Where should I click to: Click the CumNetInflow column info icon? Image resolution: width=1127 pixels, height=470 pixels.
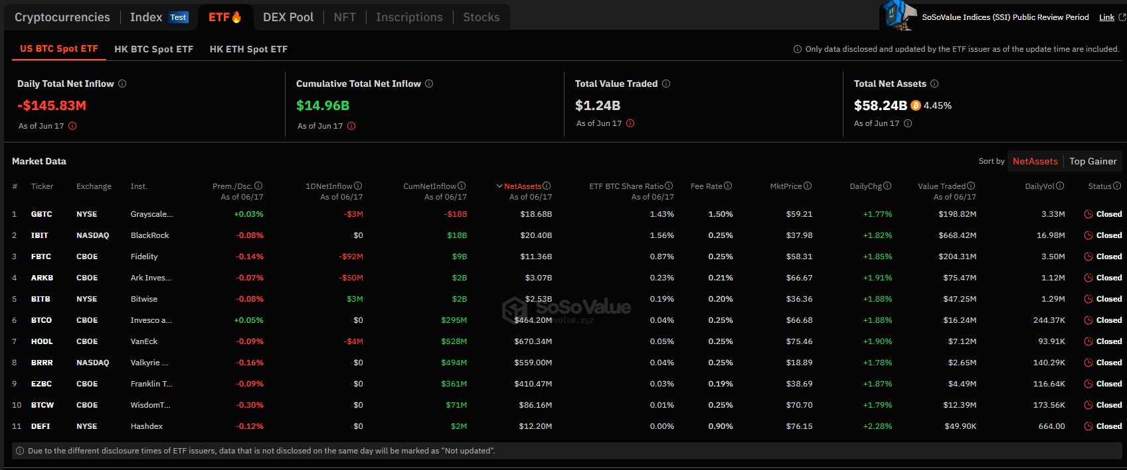[x=462, y=186]
